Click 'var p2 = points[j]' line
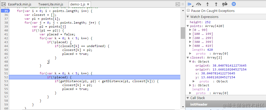266x110 pixels. pos(49,27)
